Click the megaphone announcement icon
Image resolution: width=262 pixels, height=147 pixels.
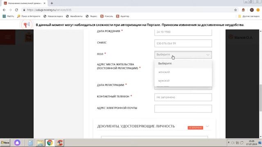pos(26,25)
